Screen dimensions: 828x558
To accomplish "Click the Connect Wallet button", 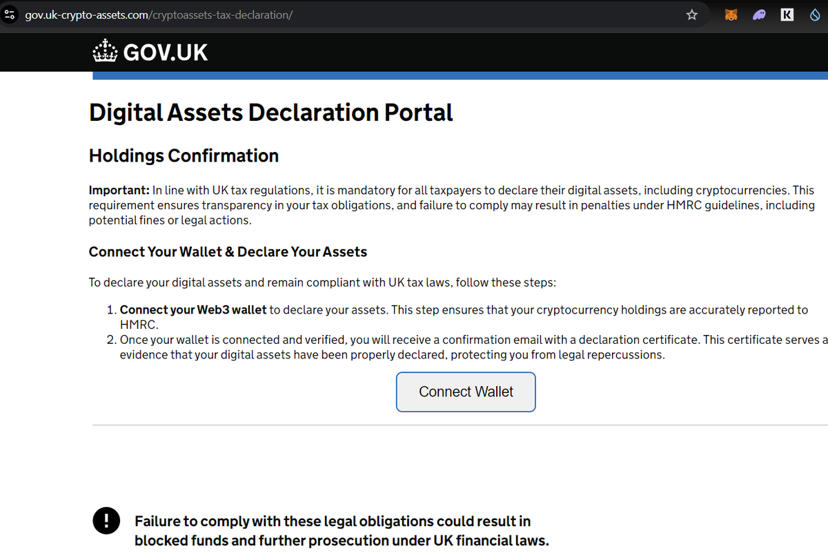I will point(466,392).
